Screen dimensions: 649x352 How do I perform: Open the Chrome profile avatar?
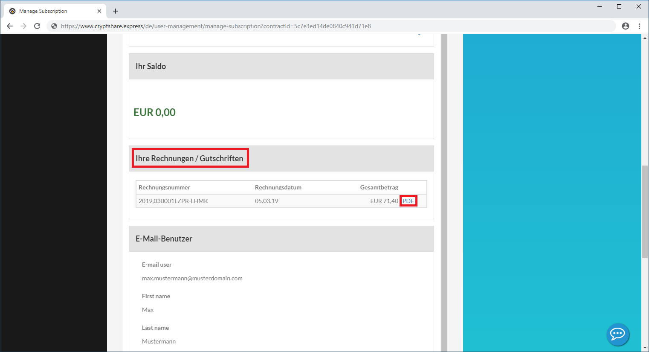[x=625, y=26]
